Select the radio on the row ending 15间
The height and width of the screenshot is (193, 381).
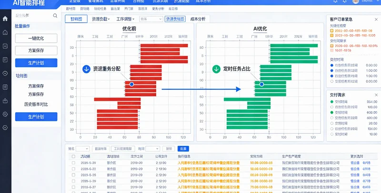(x=331, y=76)
